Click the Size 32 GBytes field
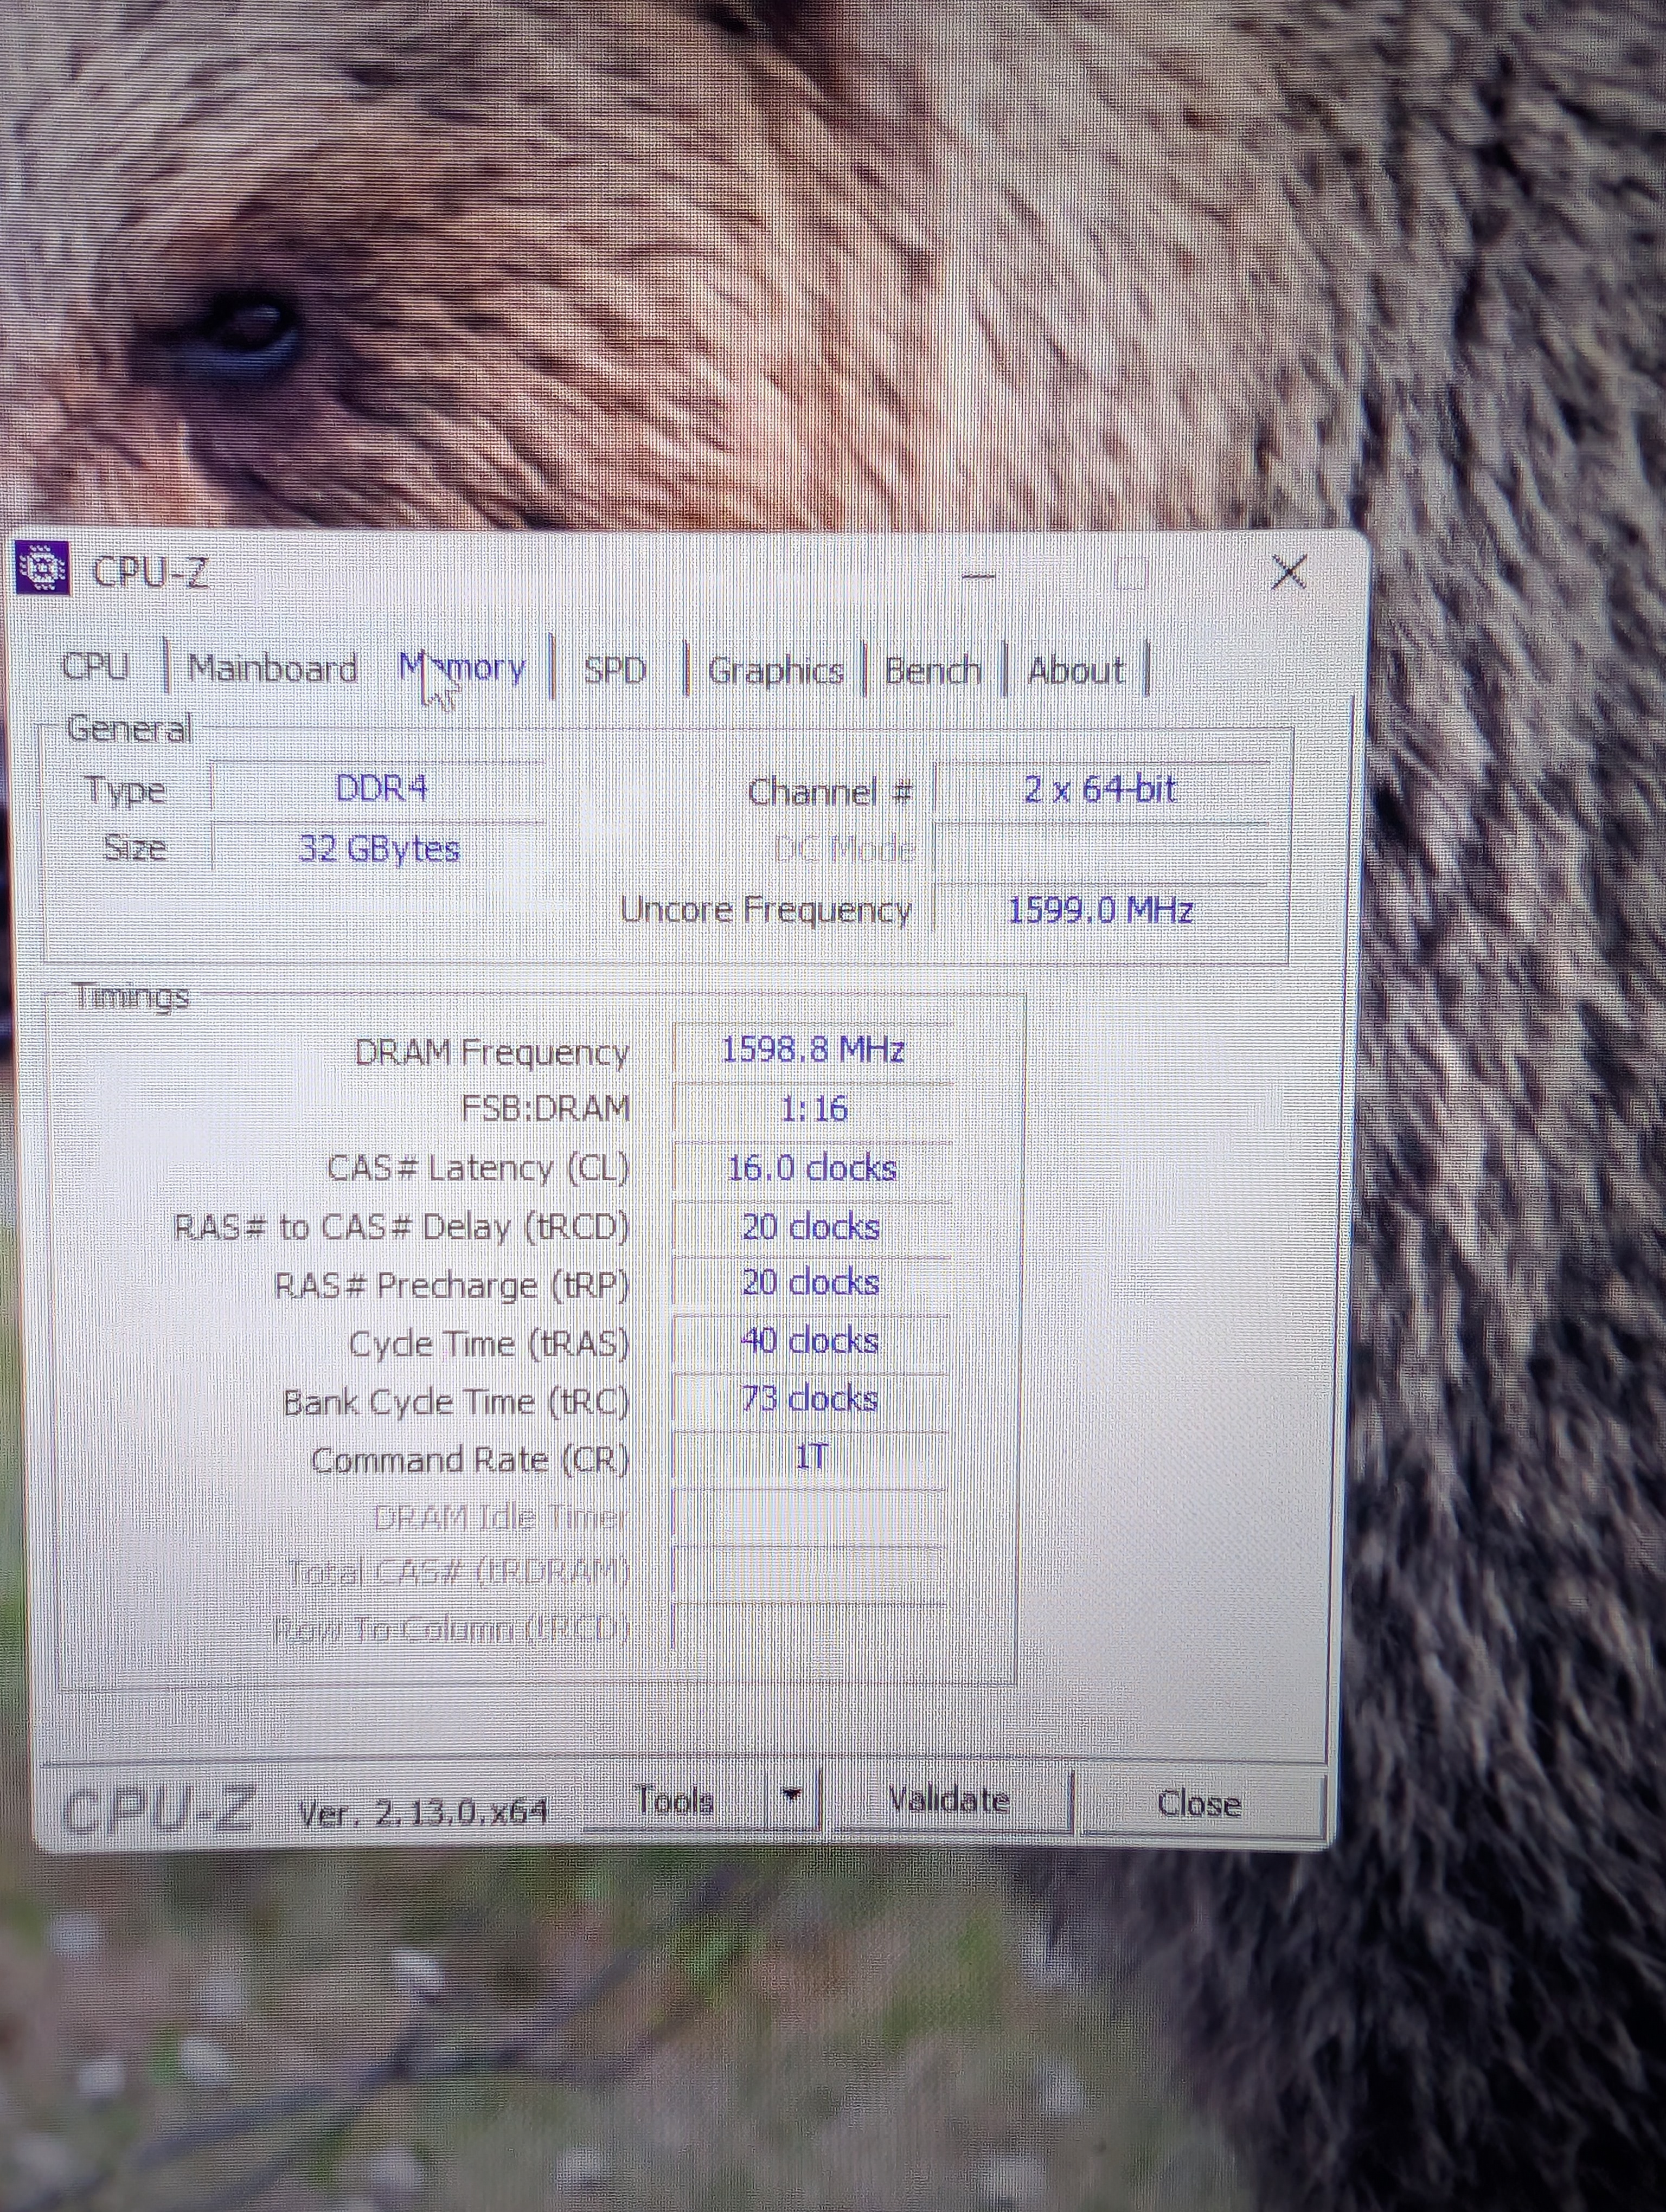The image size is (1666, 2212). click(380, 849)
